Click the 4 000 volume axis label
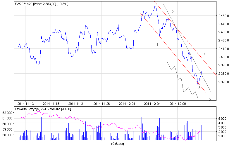Screen dimensions: 234x146 coord(222,123)
